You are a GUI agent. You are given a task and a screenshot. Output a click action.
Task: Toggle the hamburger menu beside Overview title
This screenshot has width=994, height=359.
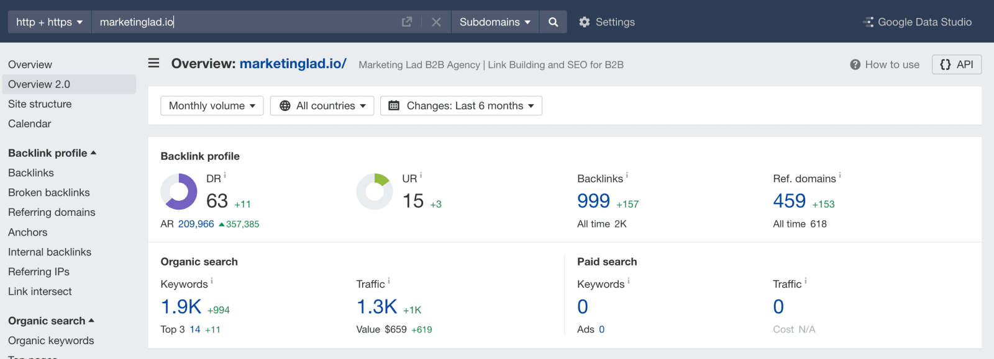pos(153,63)
